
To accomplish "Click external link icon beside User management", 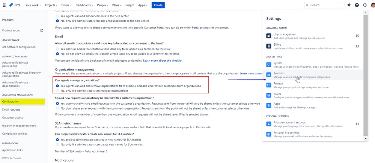I will [x=357, y=36].
